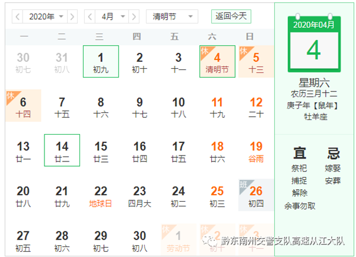Click the 休 holiday badge on April 5
The width and height of the screenshot is (356, 257).
[244, 50]
